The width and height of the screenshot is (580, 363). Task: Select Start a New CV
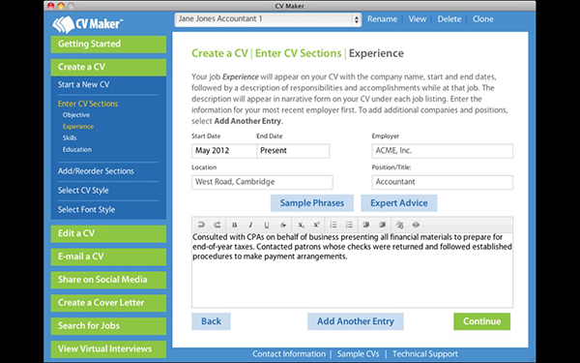[x=83, y=84]
